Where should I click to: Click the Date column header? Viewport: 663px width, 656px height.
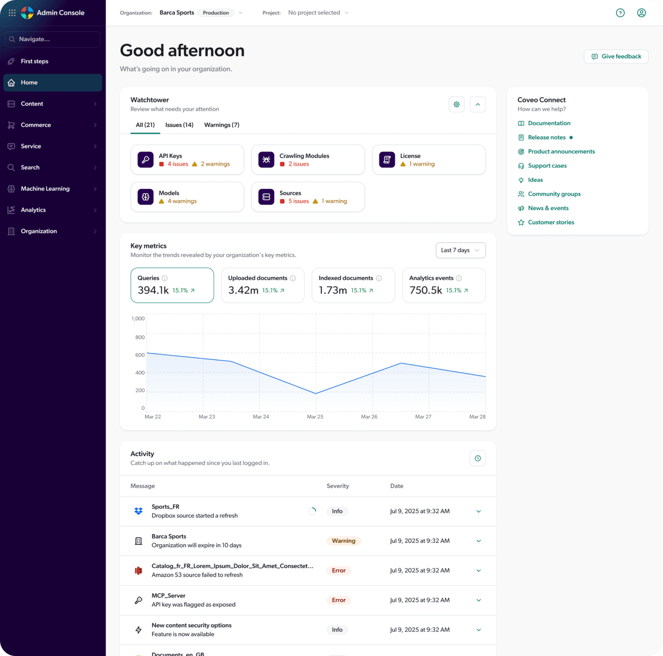(397, 486)
